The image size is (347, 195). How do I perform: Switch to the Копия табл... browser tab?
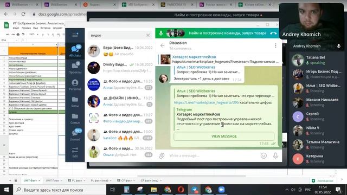click(x=254, y=5)
